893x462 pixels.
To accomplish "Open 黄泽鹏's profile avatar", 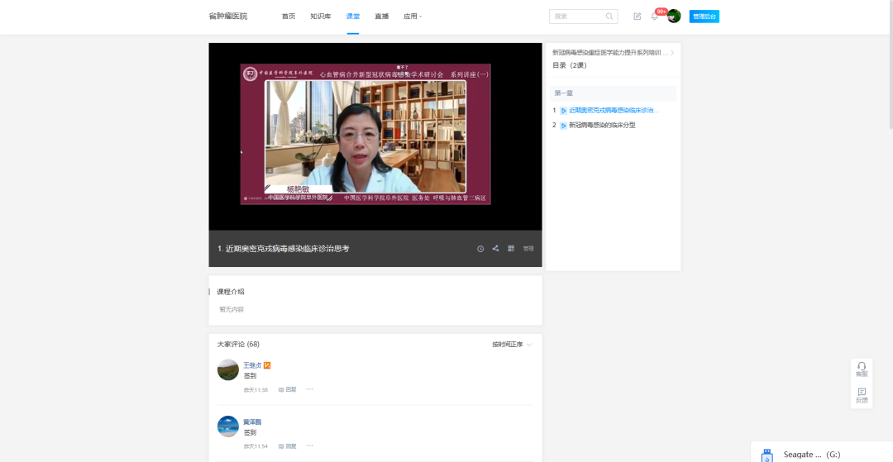I will (x=228, y=426).
